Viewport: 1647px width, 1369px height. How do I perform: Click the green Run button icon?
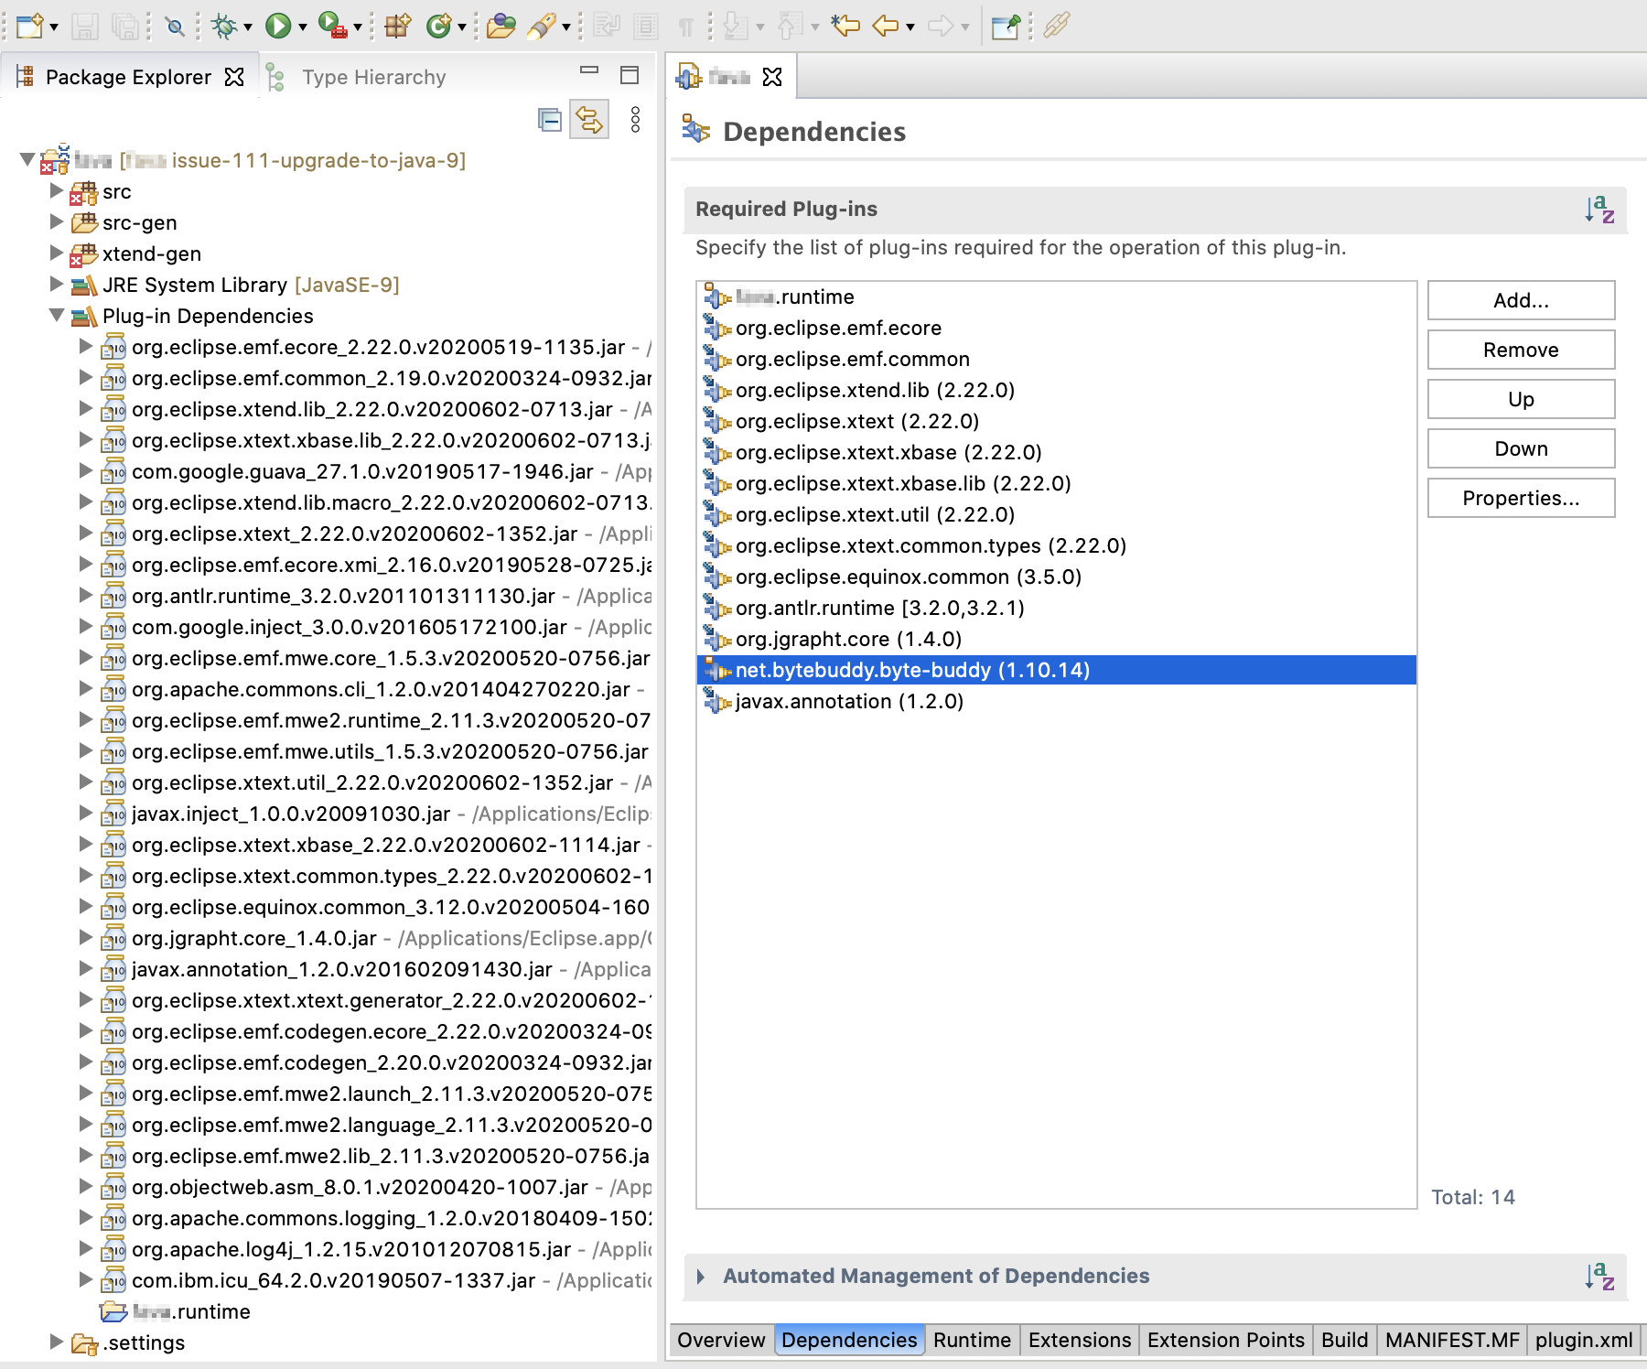(x=278, y=26)
